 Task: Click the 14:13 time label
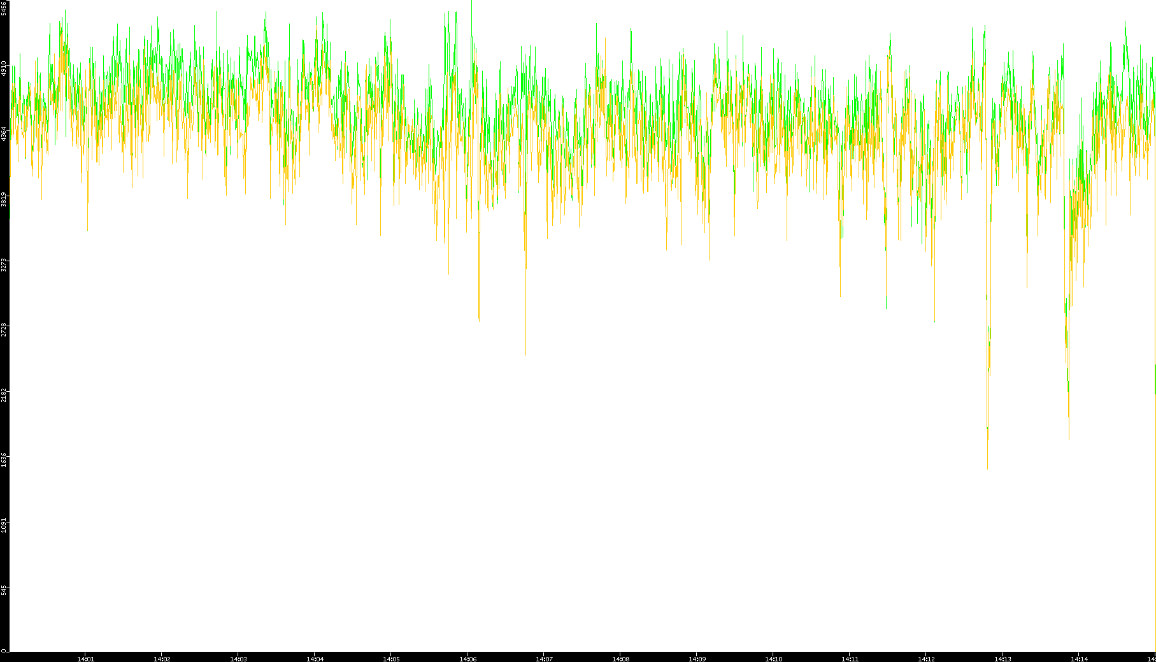[x=1003, y=659]
